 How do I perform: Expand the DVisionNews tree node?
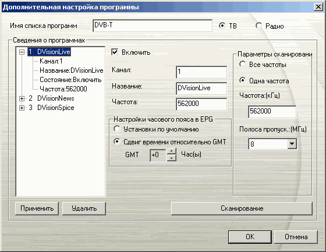click(x=22, y=98)
